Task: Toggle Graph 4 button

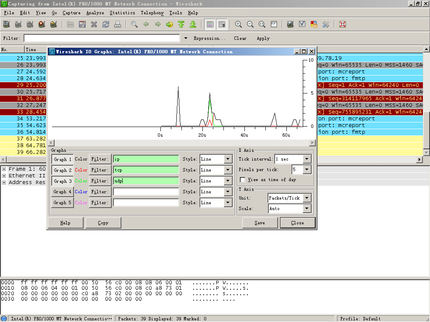Action: click(63, 192)
